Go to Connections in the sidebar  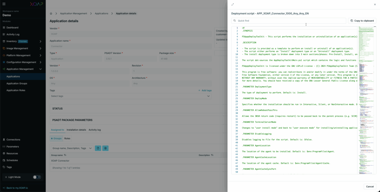[13, 140]
